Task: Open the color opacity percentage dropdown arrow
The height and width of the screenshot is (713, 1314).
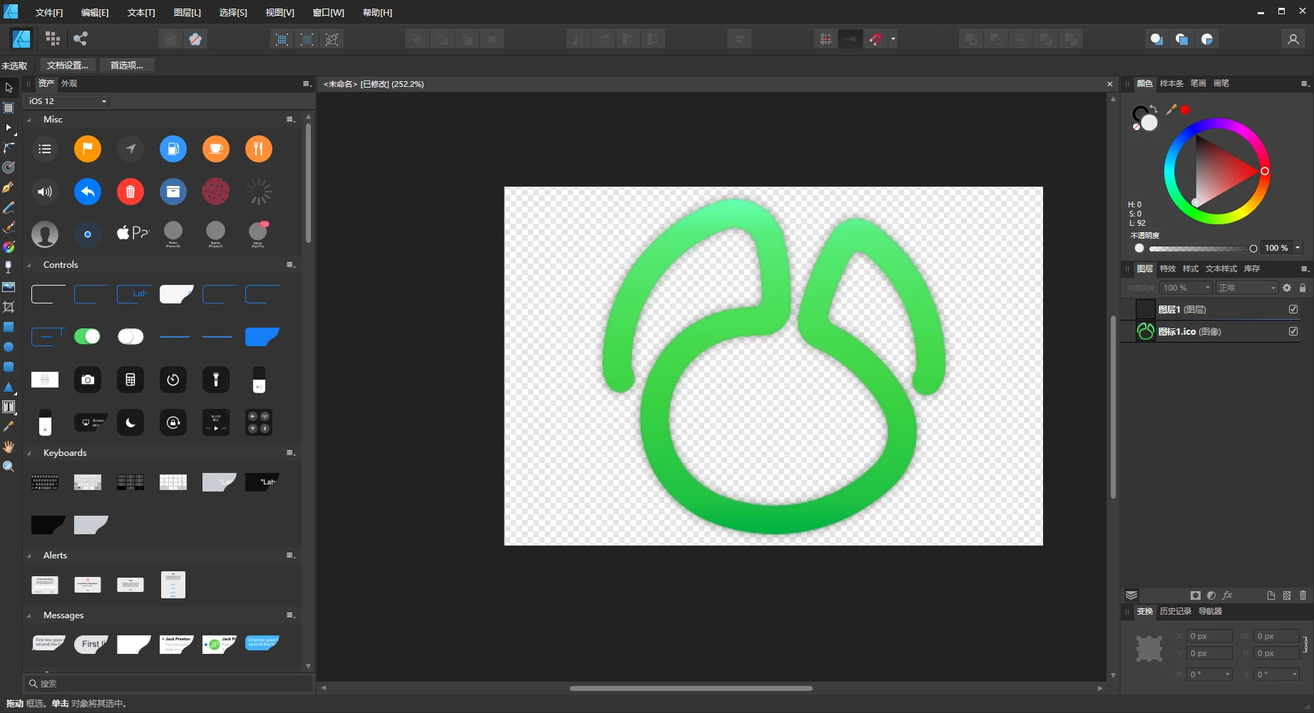Action: point(1298,248)
